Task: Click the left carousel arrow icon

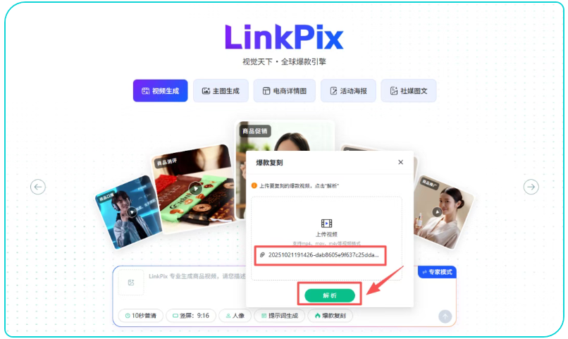Action: pyautogui.click(x=38, y=187)
